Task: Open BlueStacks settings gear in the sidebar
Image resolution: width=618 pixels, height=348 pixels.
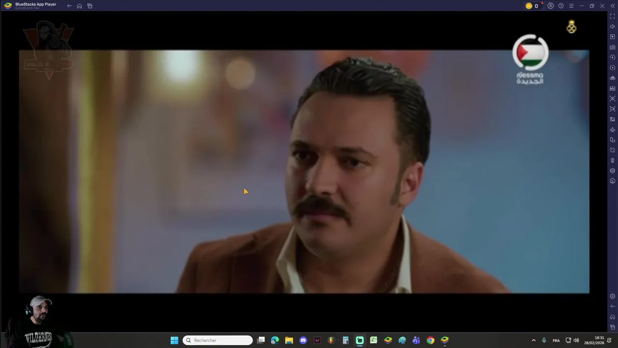Action: click(x=613, y=296)
